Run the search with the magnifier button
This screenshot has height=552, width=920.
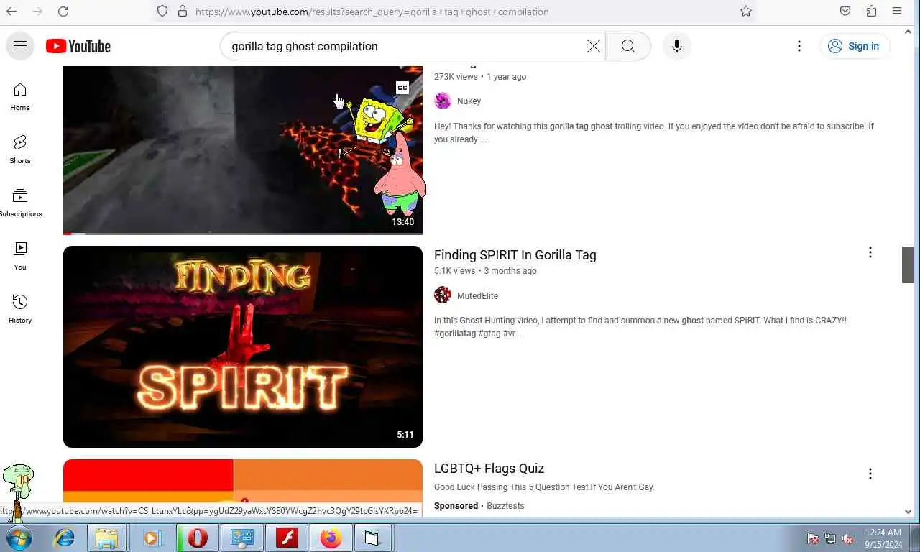click(628, 46)
